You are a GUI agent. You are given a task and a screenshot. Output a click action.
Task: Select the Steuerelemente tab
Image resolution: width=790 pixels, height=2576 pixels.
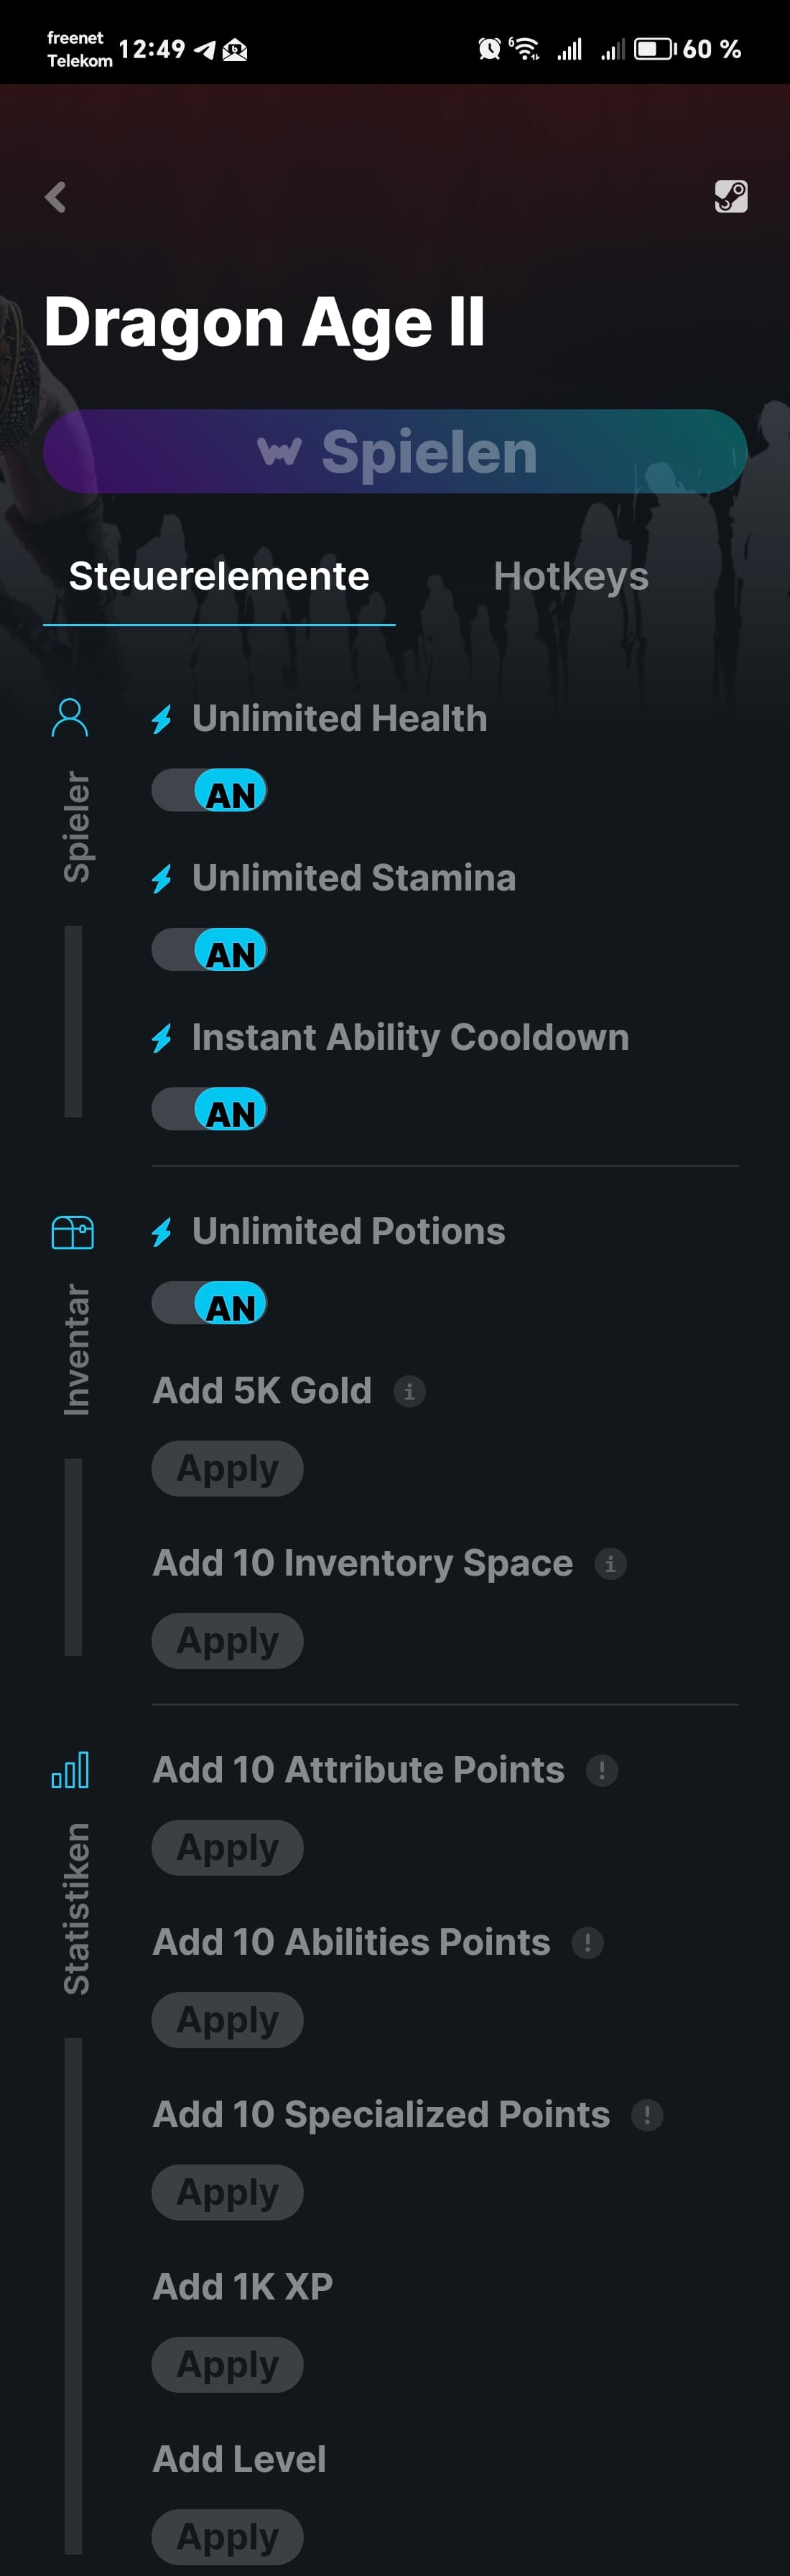(x=219, y=577)
